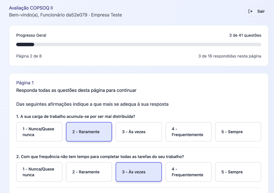
Task: Select "5 - Sempre" for question 2
Action: coord(238,172)
